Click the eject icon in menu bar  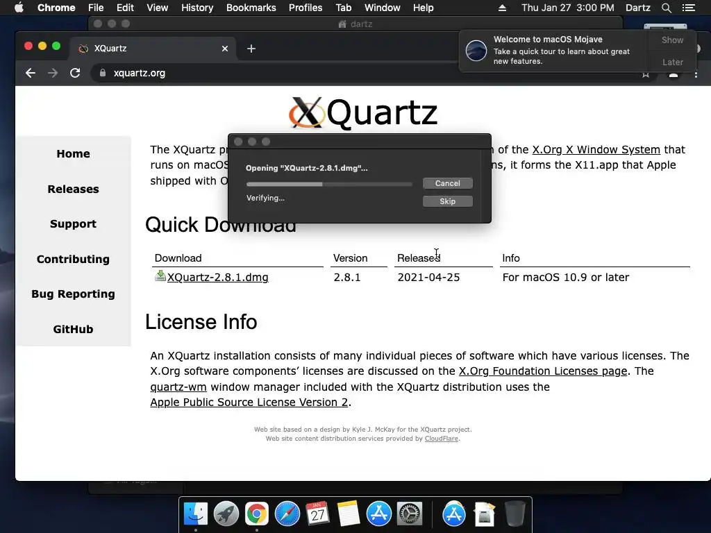(502, 8)
